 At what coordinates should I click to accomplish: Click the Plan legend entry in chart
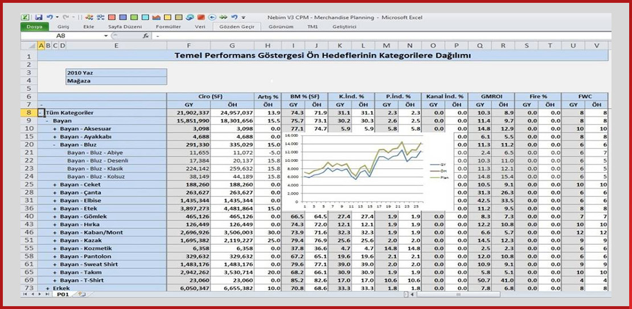click(x=440, y=177)
